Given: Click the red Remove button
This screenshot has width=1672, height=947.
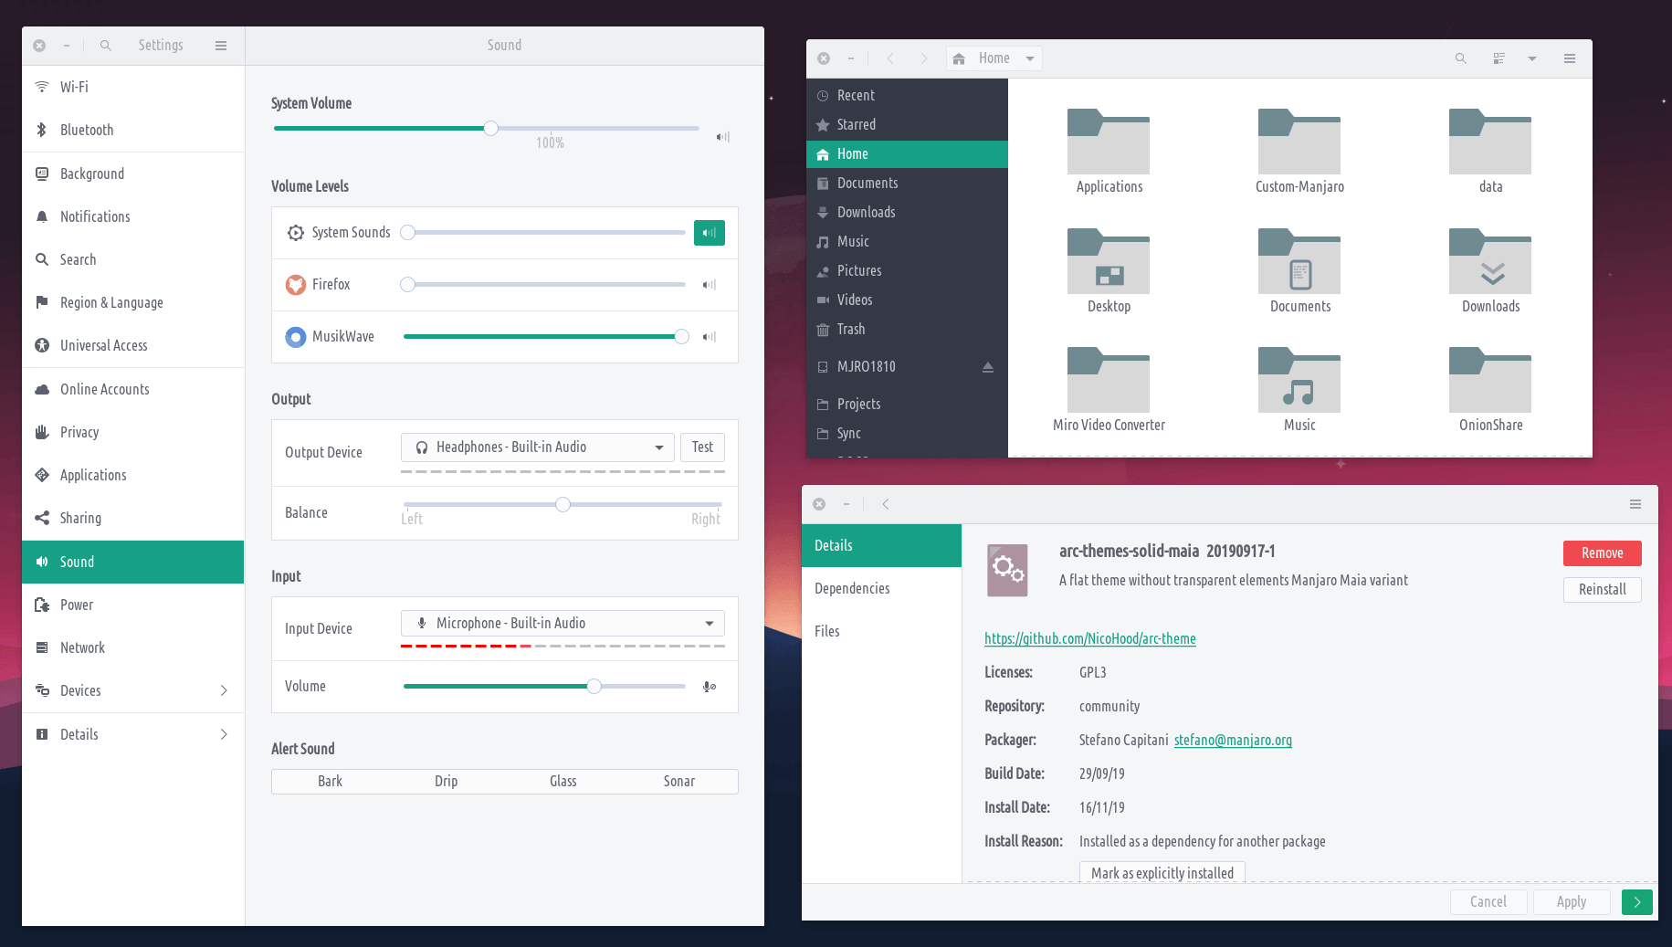Looking at the screenshot, I should click(x=1602, y=553).
